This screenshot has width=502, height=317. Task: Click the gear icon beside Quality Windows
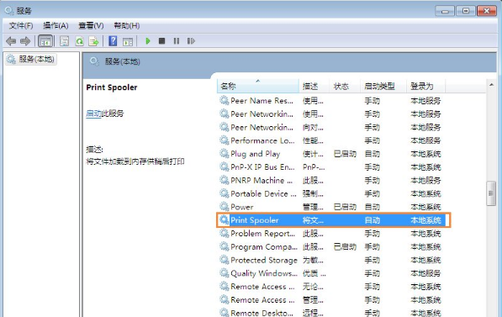(x=225, y=272)
